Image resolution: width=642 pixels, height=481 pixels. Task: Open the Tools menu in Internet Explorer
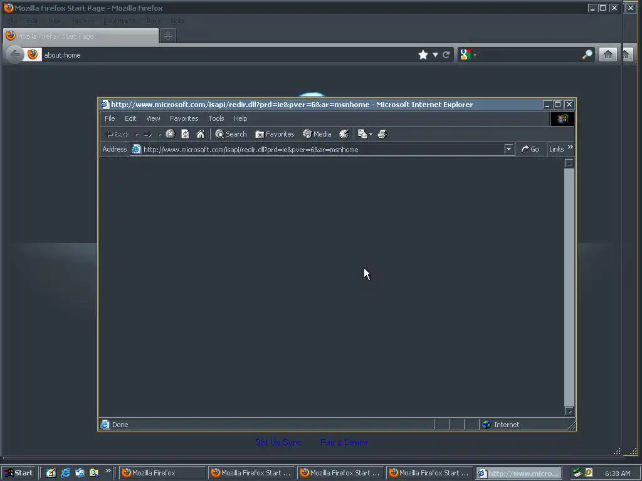[216, 118]
